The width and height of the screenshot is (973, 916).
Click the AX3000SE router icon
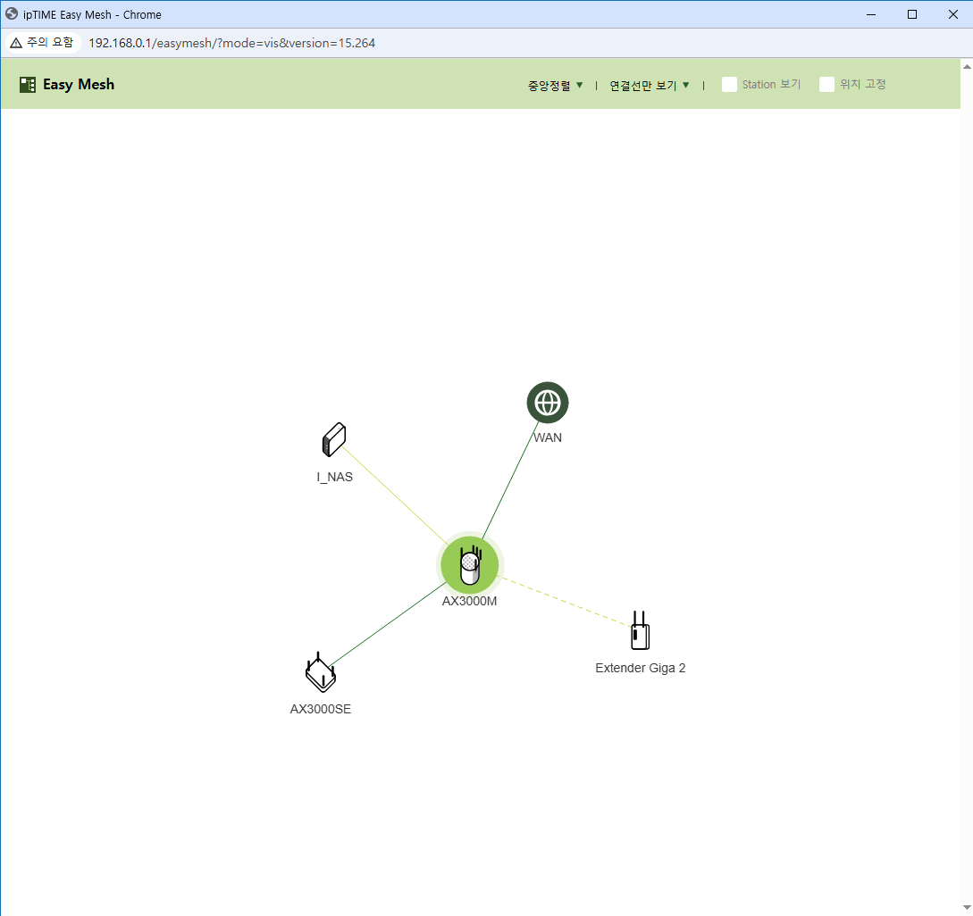320,672
